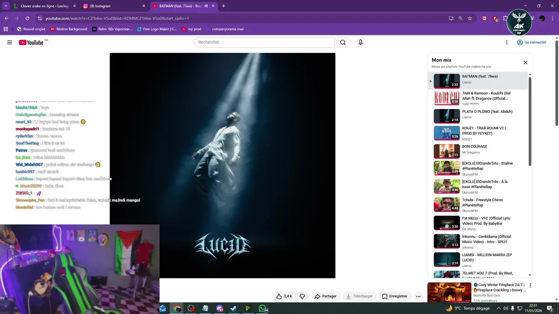
Task: Dislike the video with thumbs down
Action: (x=302, y=296)
